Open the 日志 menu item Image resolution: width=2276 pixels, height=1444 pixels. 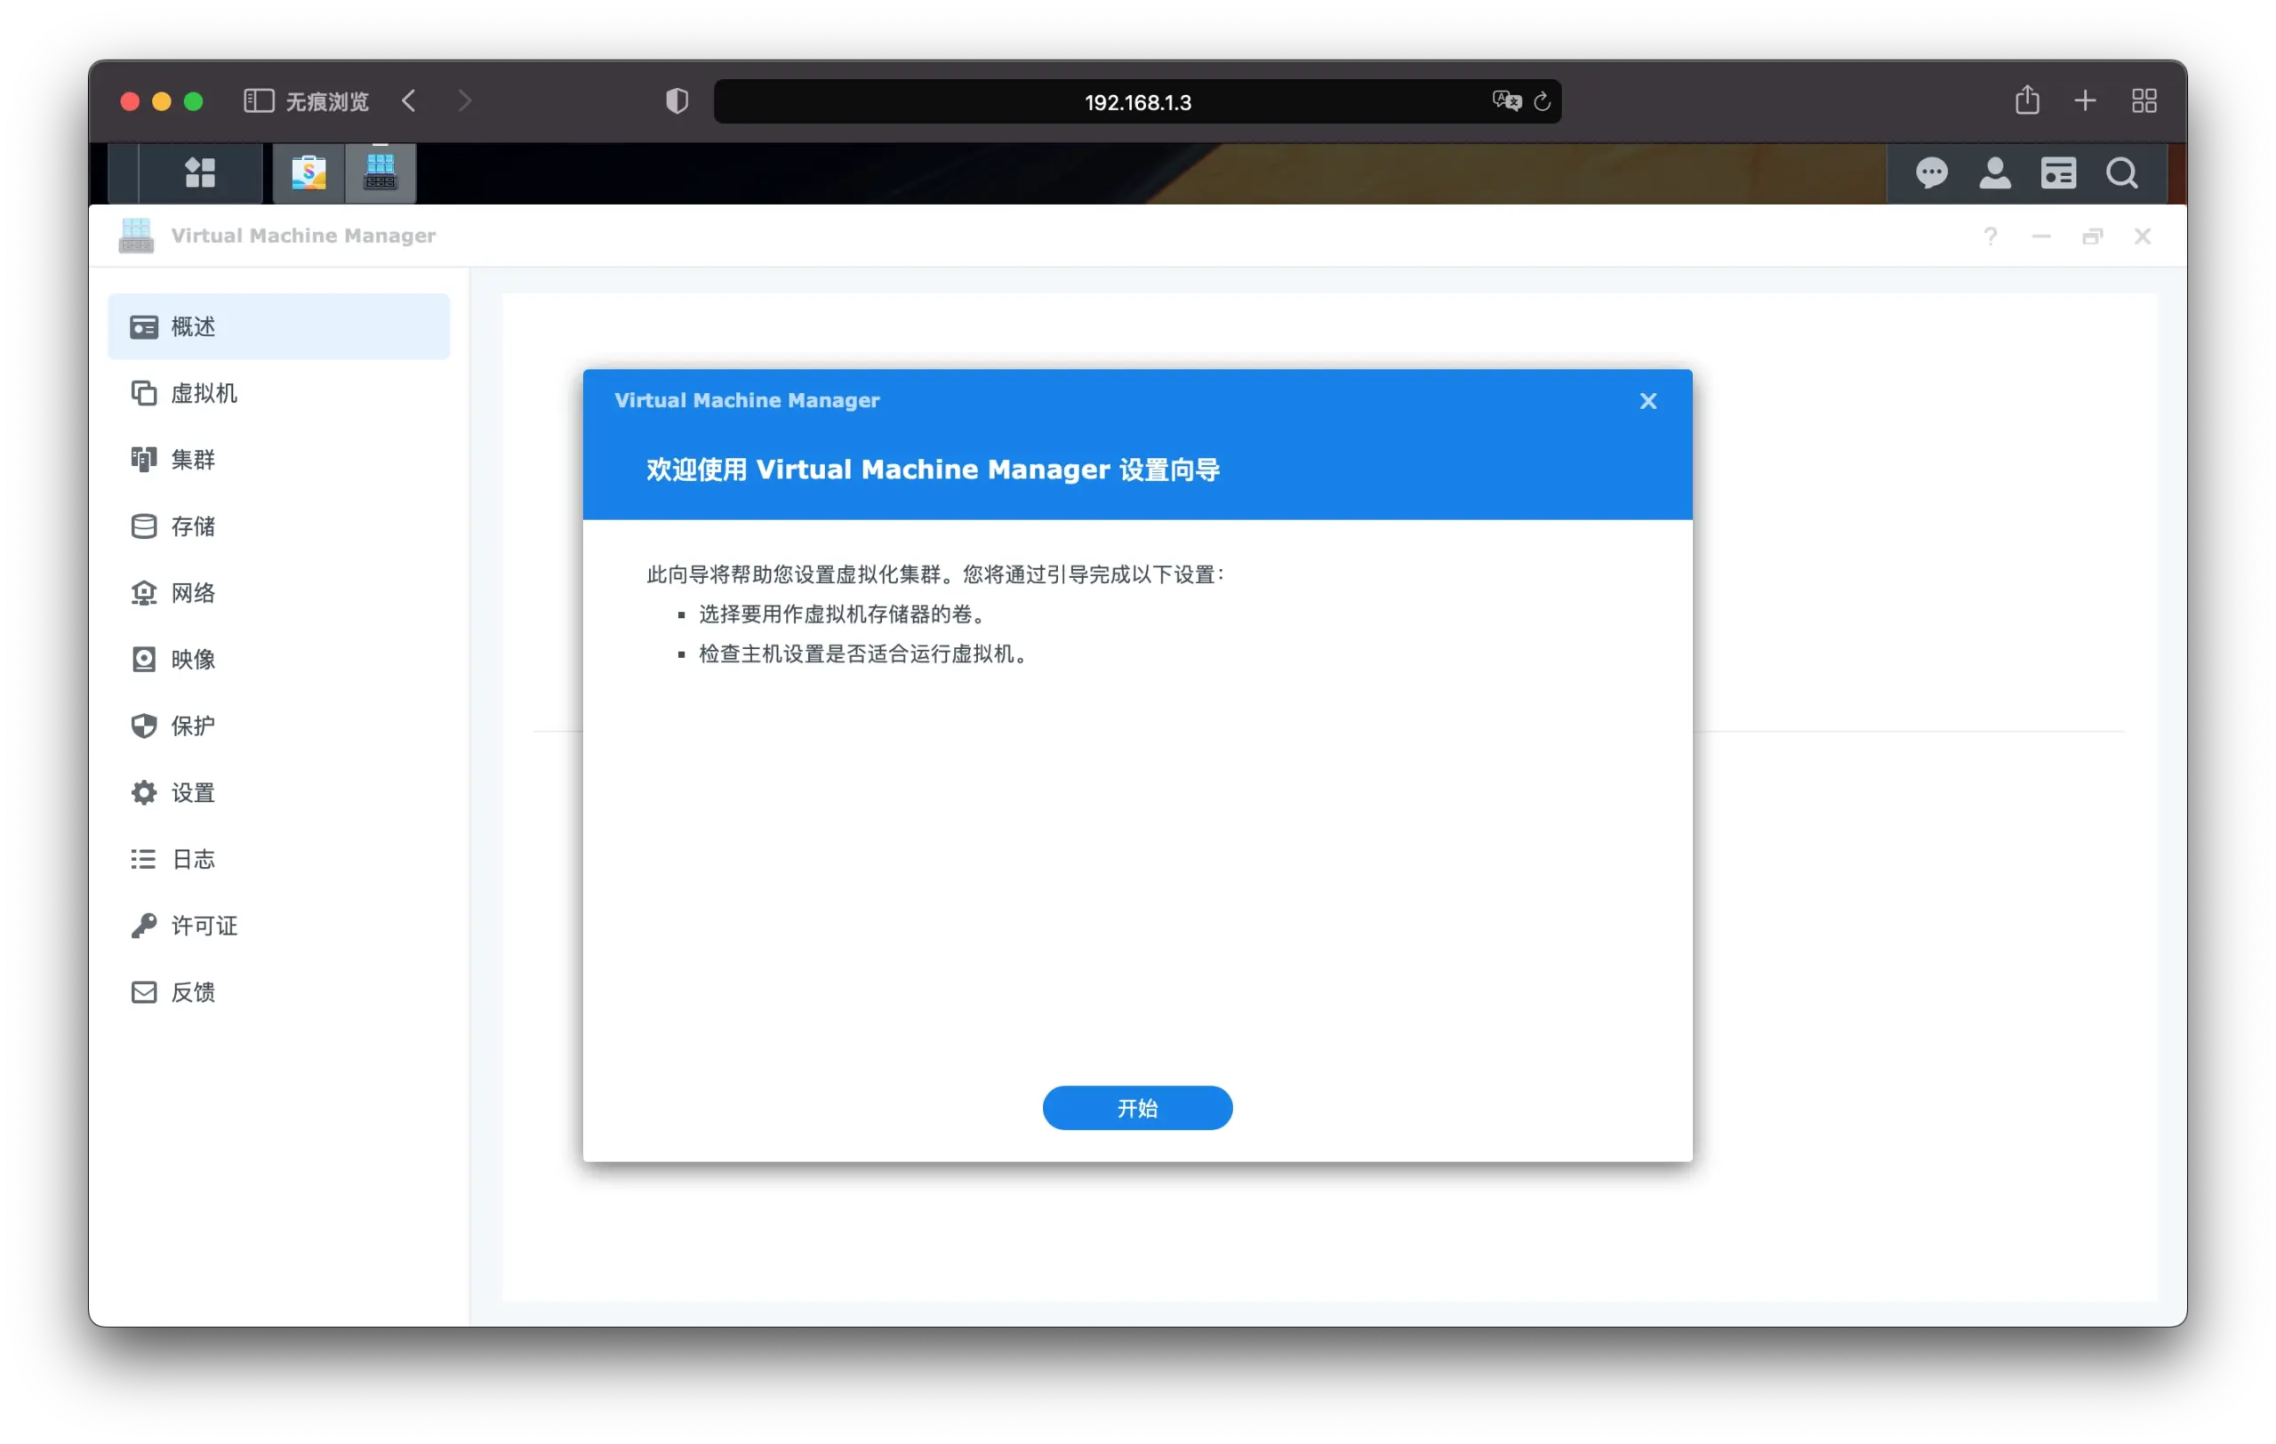[x=279, y=860]
